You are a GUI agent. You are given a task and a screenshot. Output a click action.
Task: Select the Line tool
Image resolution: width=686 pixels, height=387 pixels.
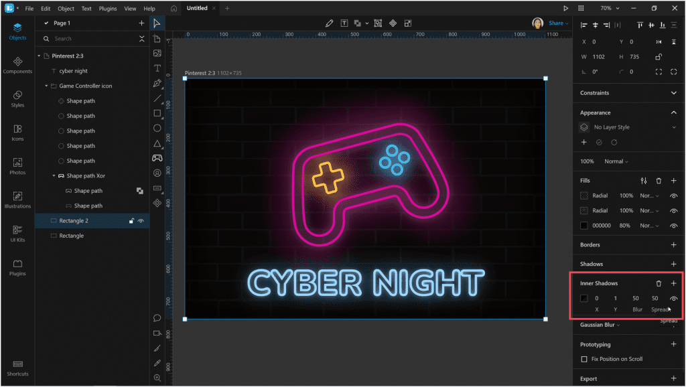click(x=157, y=98)
